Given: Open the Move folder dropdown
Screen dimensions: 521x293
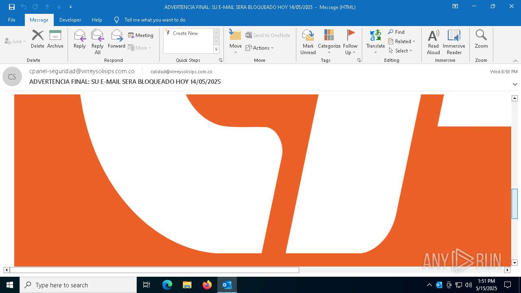Looking at the screenshot, I should [x=236, y=42].
